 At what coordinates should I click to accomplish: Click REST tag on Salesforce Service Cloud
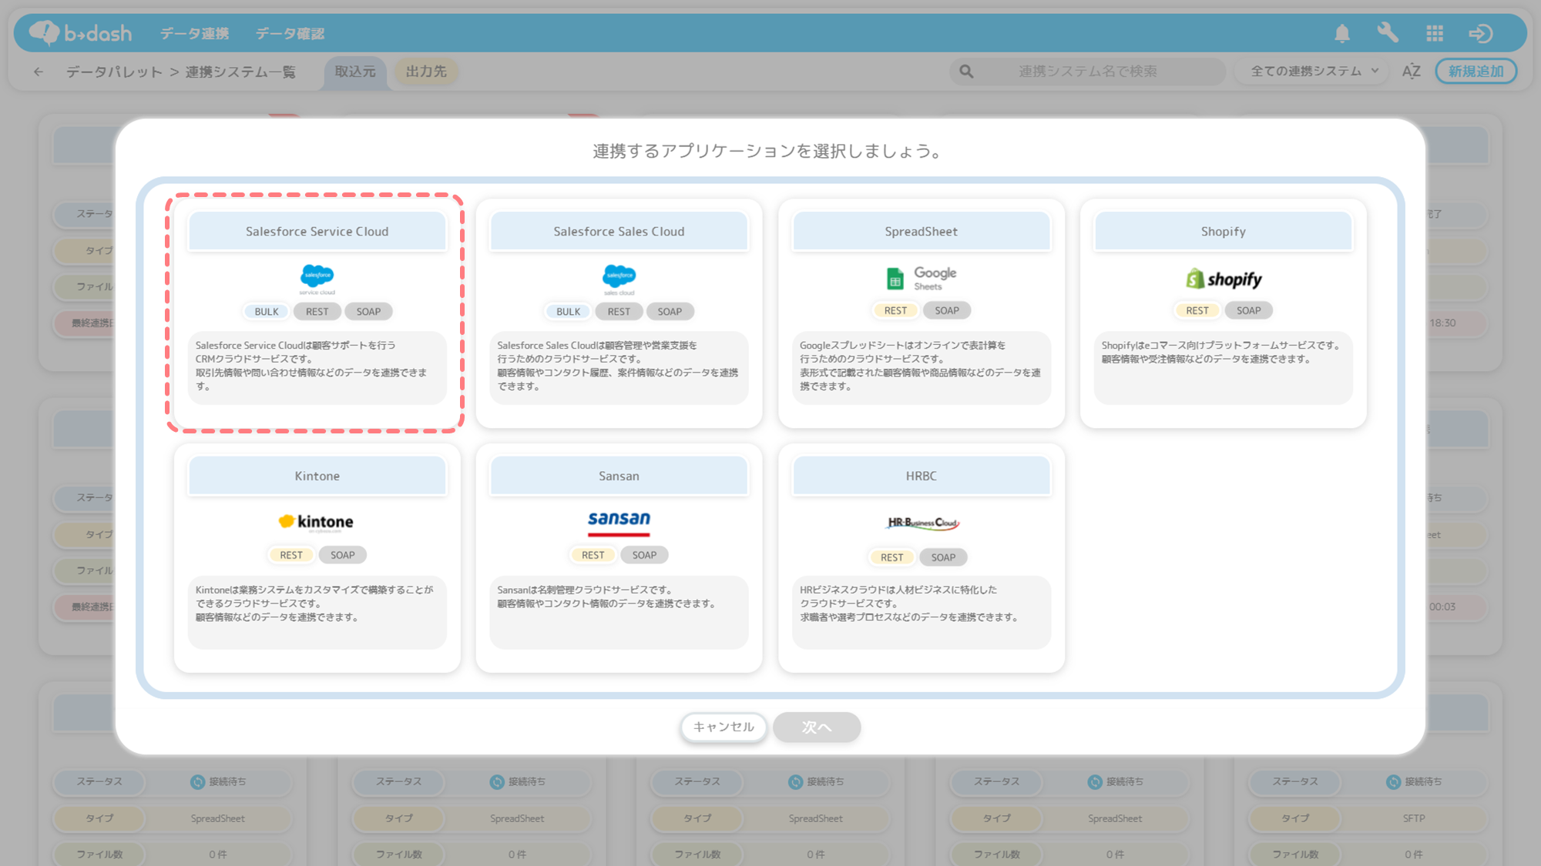317,312
